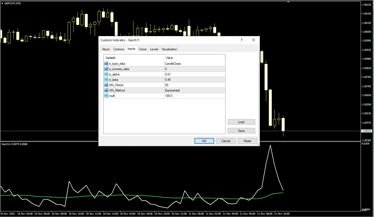The width and height of the screenshot is (374, 217).
Task: Select the Exponential value for MA_Method
Action: click(172, 90)
